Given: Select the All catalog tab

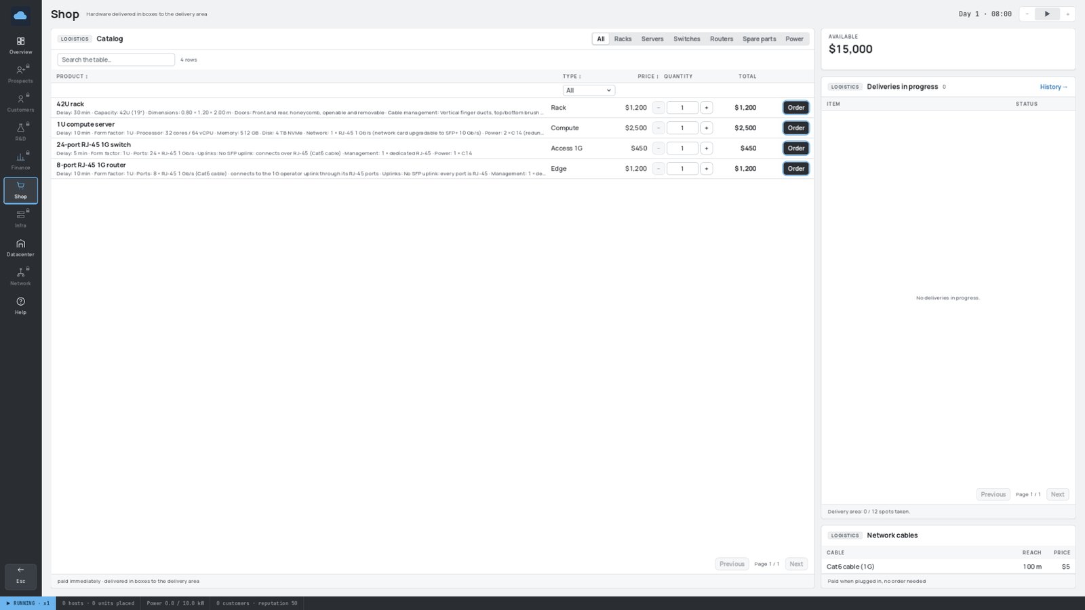Looking at the screenshot, I should 600,39.
